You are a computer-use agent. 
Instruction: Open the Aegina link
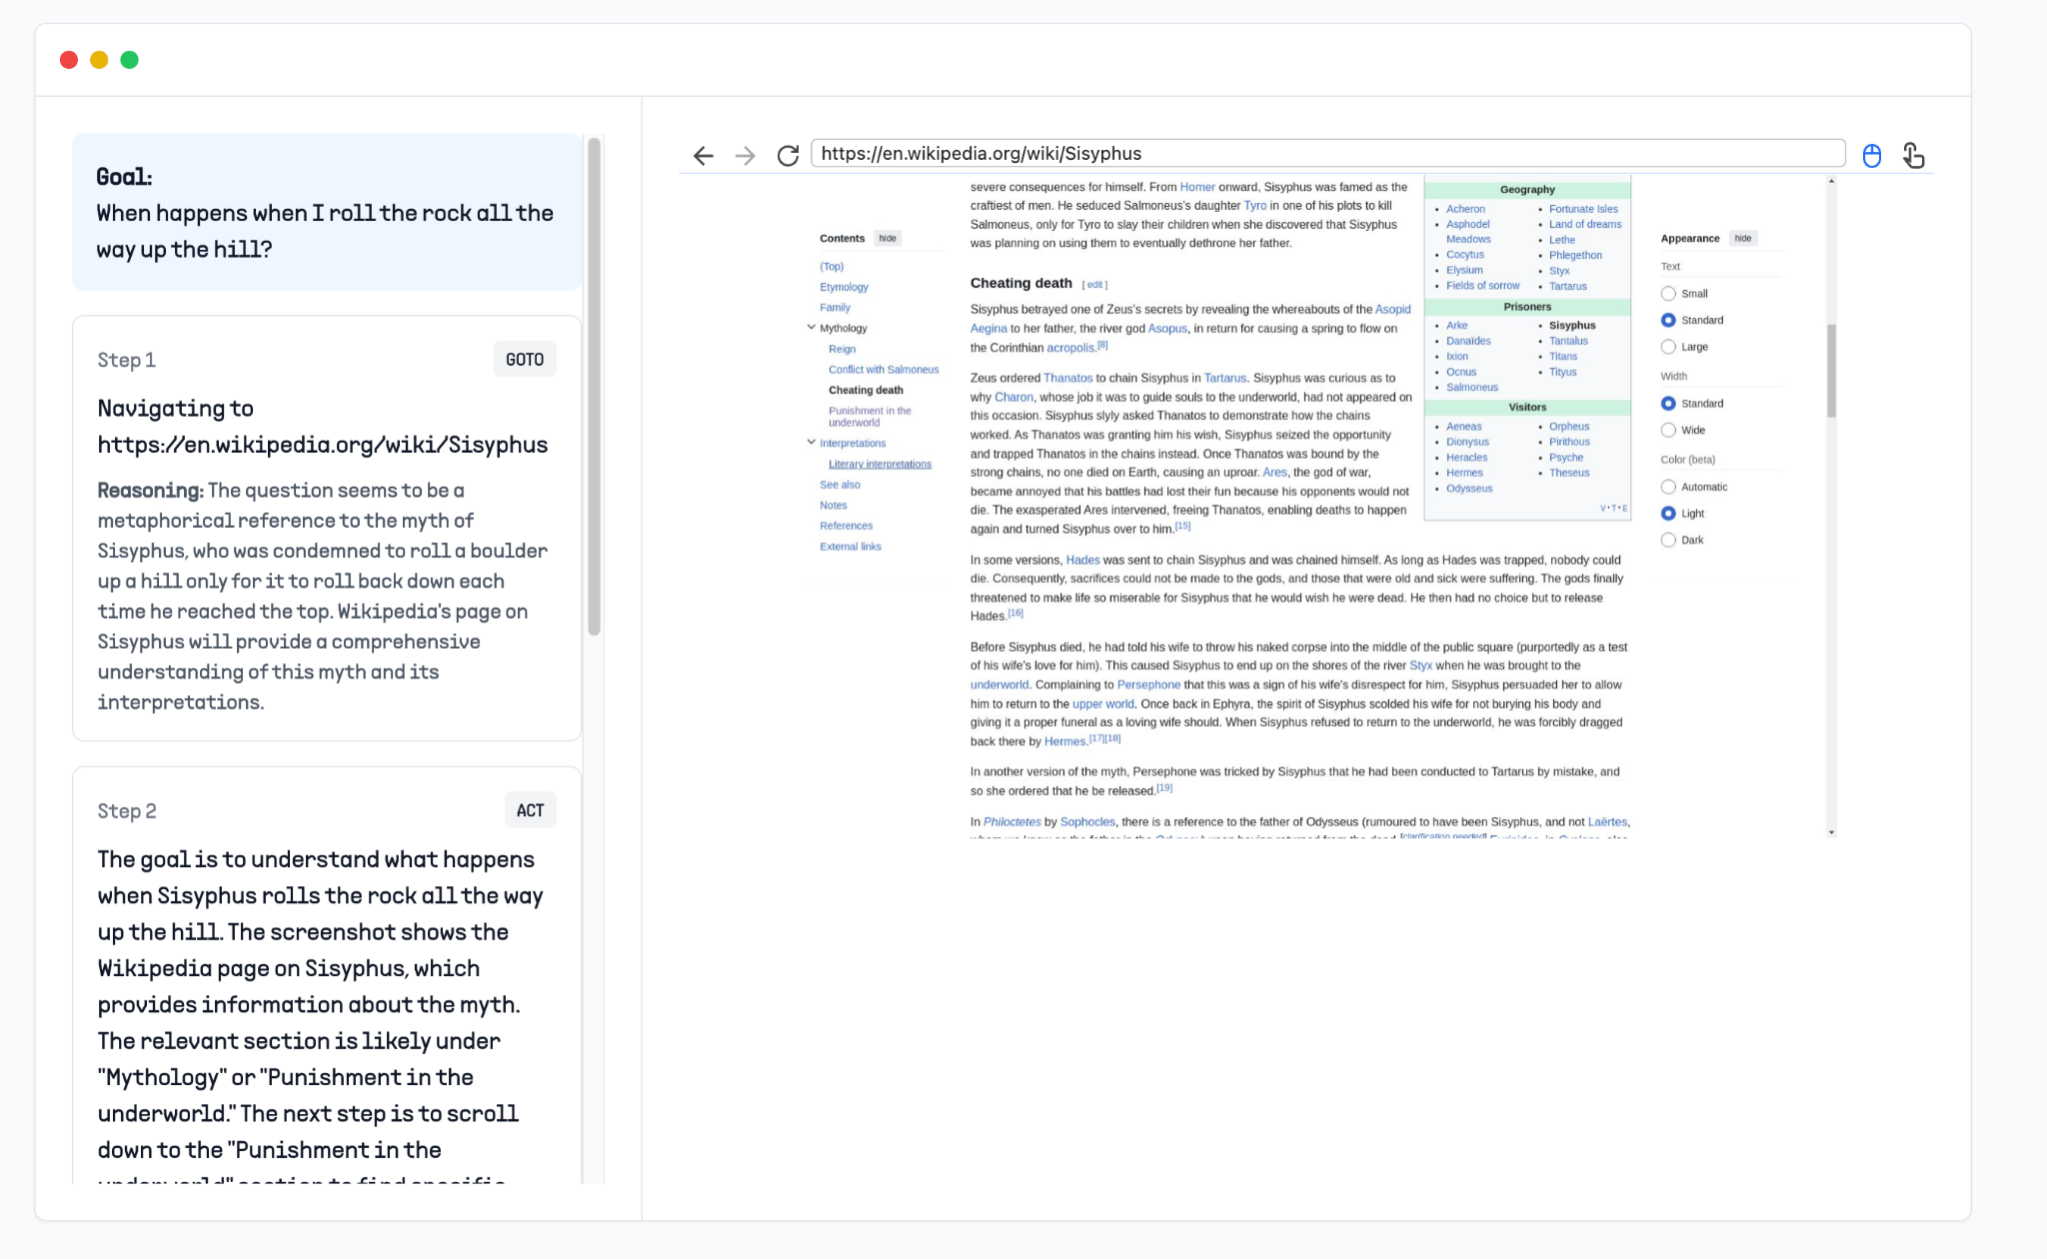pos(989,329)
